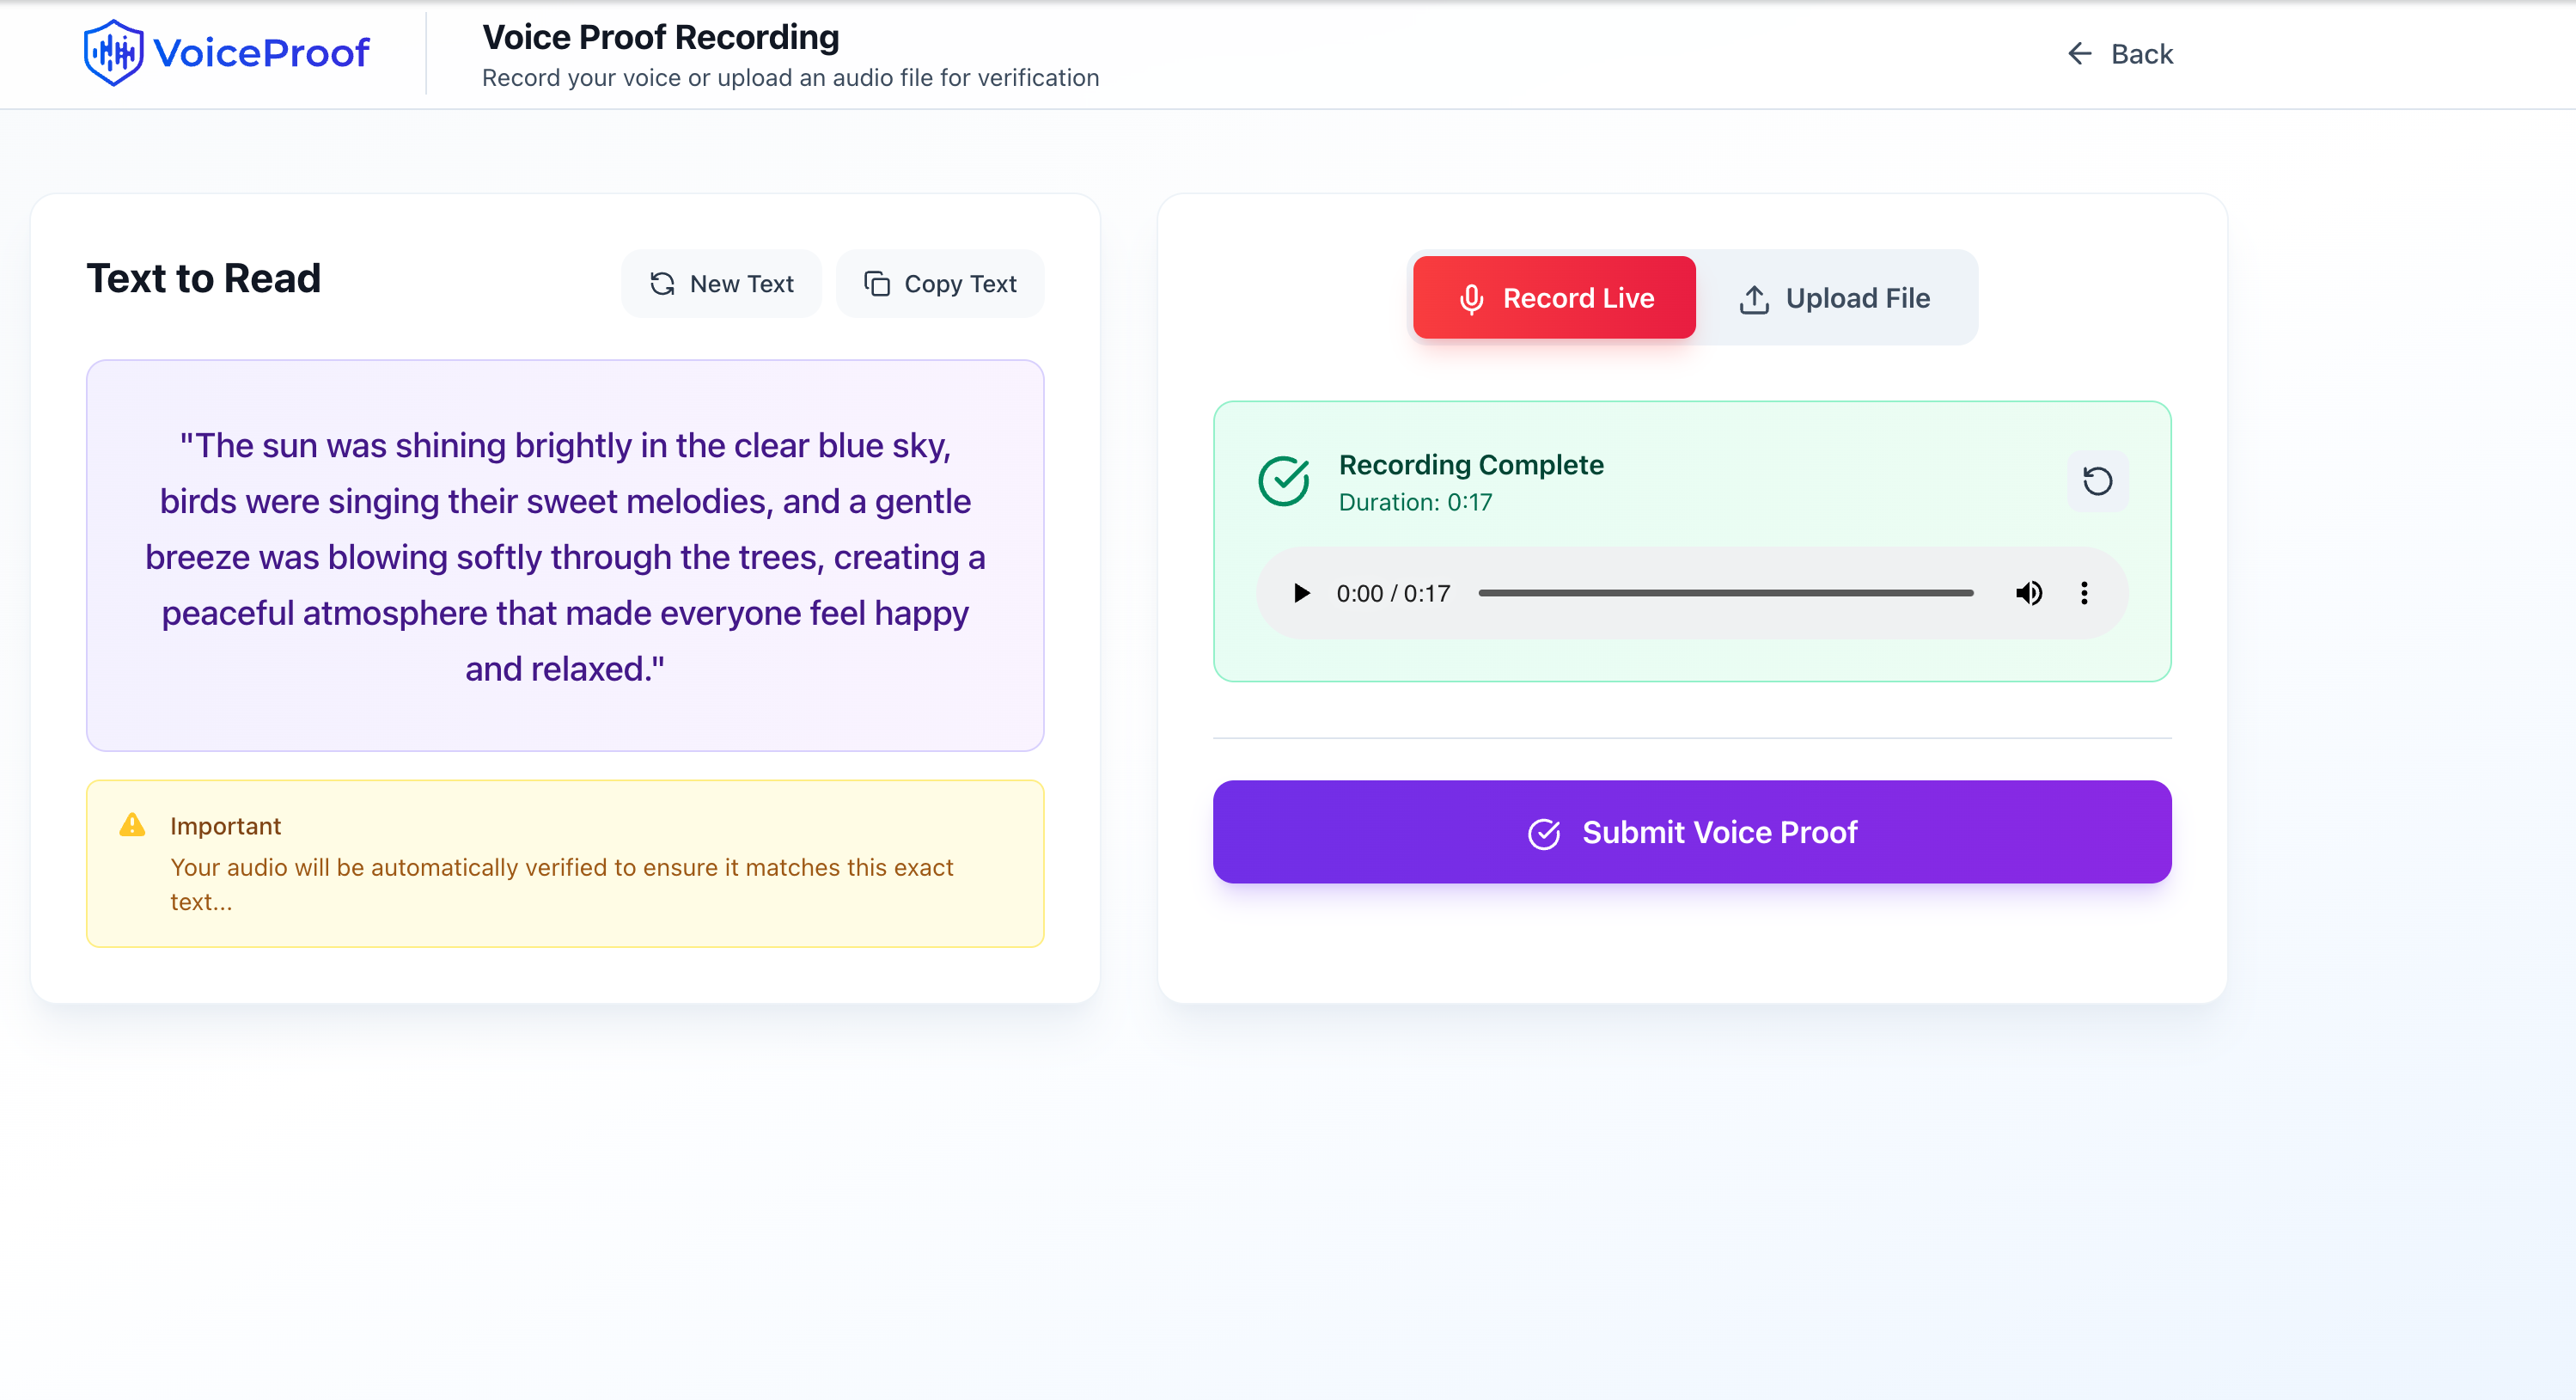Click the "Recording Complete" status text
The width and height of the screenshot is (2576, 1400).
(x=1471, y=465)
